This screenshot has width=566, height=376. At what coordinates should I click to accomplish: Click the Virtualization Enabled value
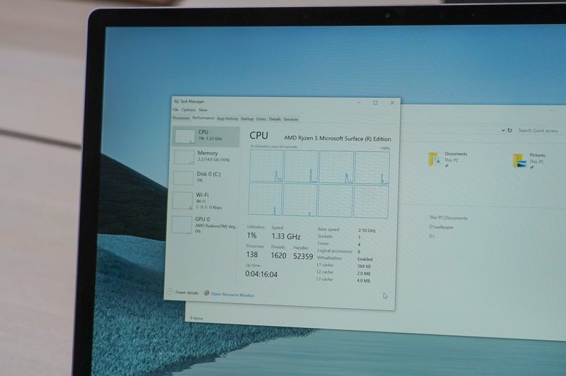click(x=365, y=259)
